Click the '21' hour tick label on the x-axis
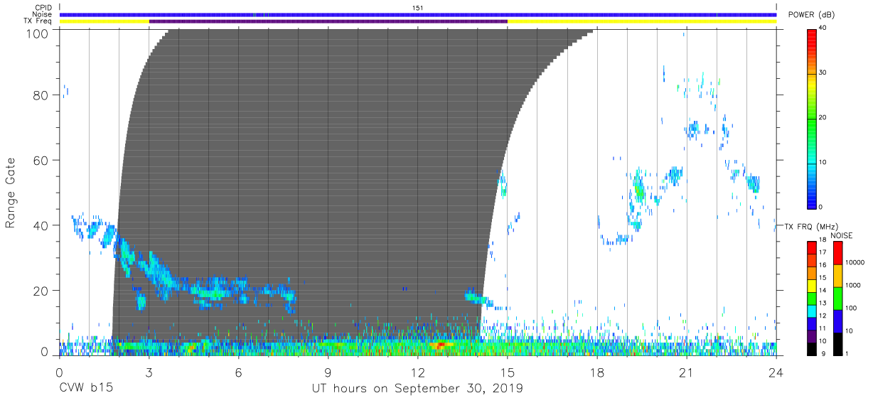Viewport: 873px width, 403px height. pos(687,371)
